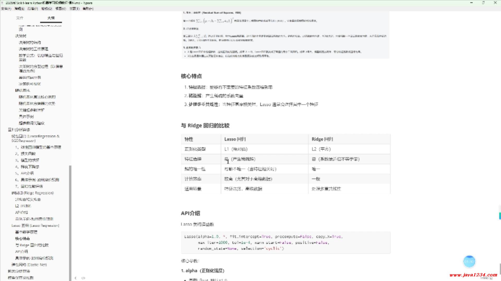Minimize the Typora window
Viewport: 501px width, 281px height.
[472, 3]
